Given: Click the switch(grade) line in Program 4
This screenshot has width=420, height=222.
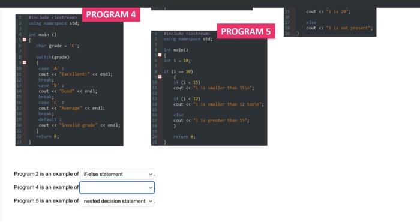Looking at the screenshot, I should tap(53, 57).
